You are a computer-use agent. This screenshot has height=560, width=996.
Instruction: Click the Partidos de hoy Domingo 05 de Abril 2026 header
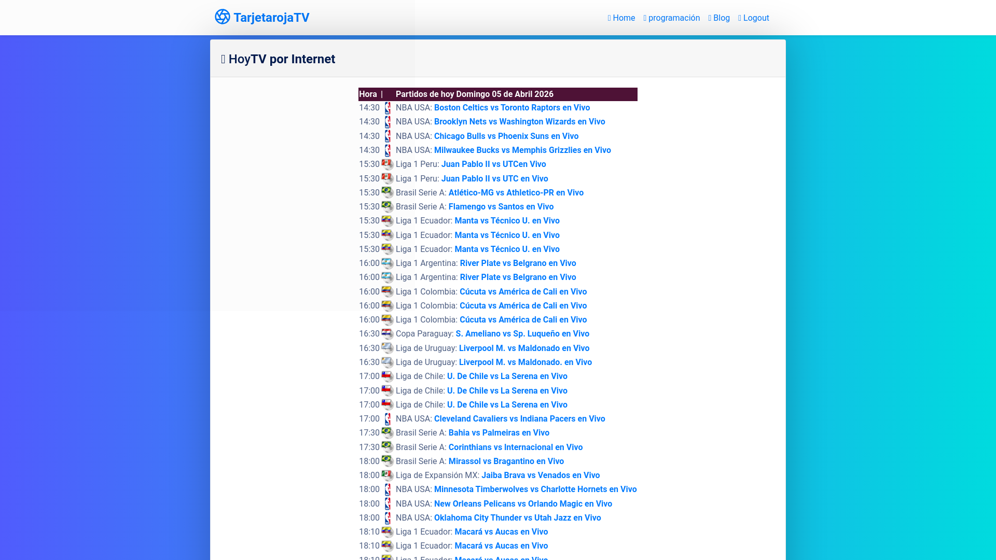click(474, 94)
